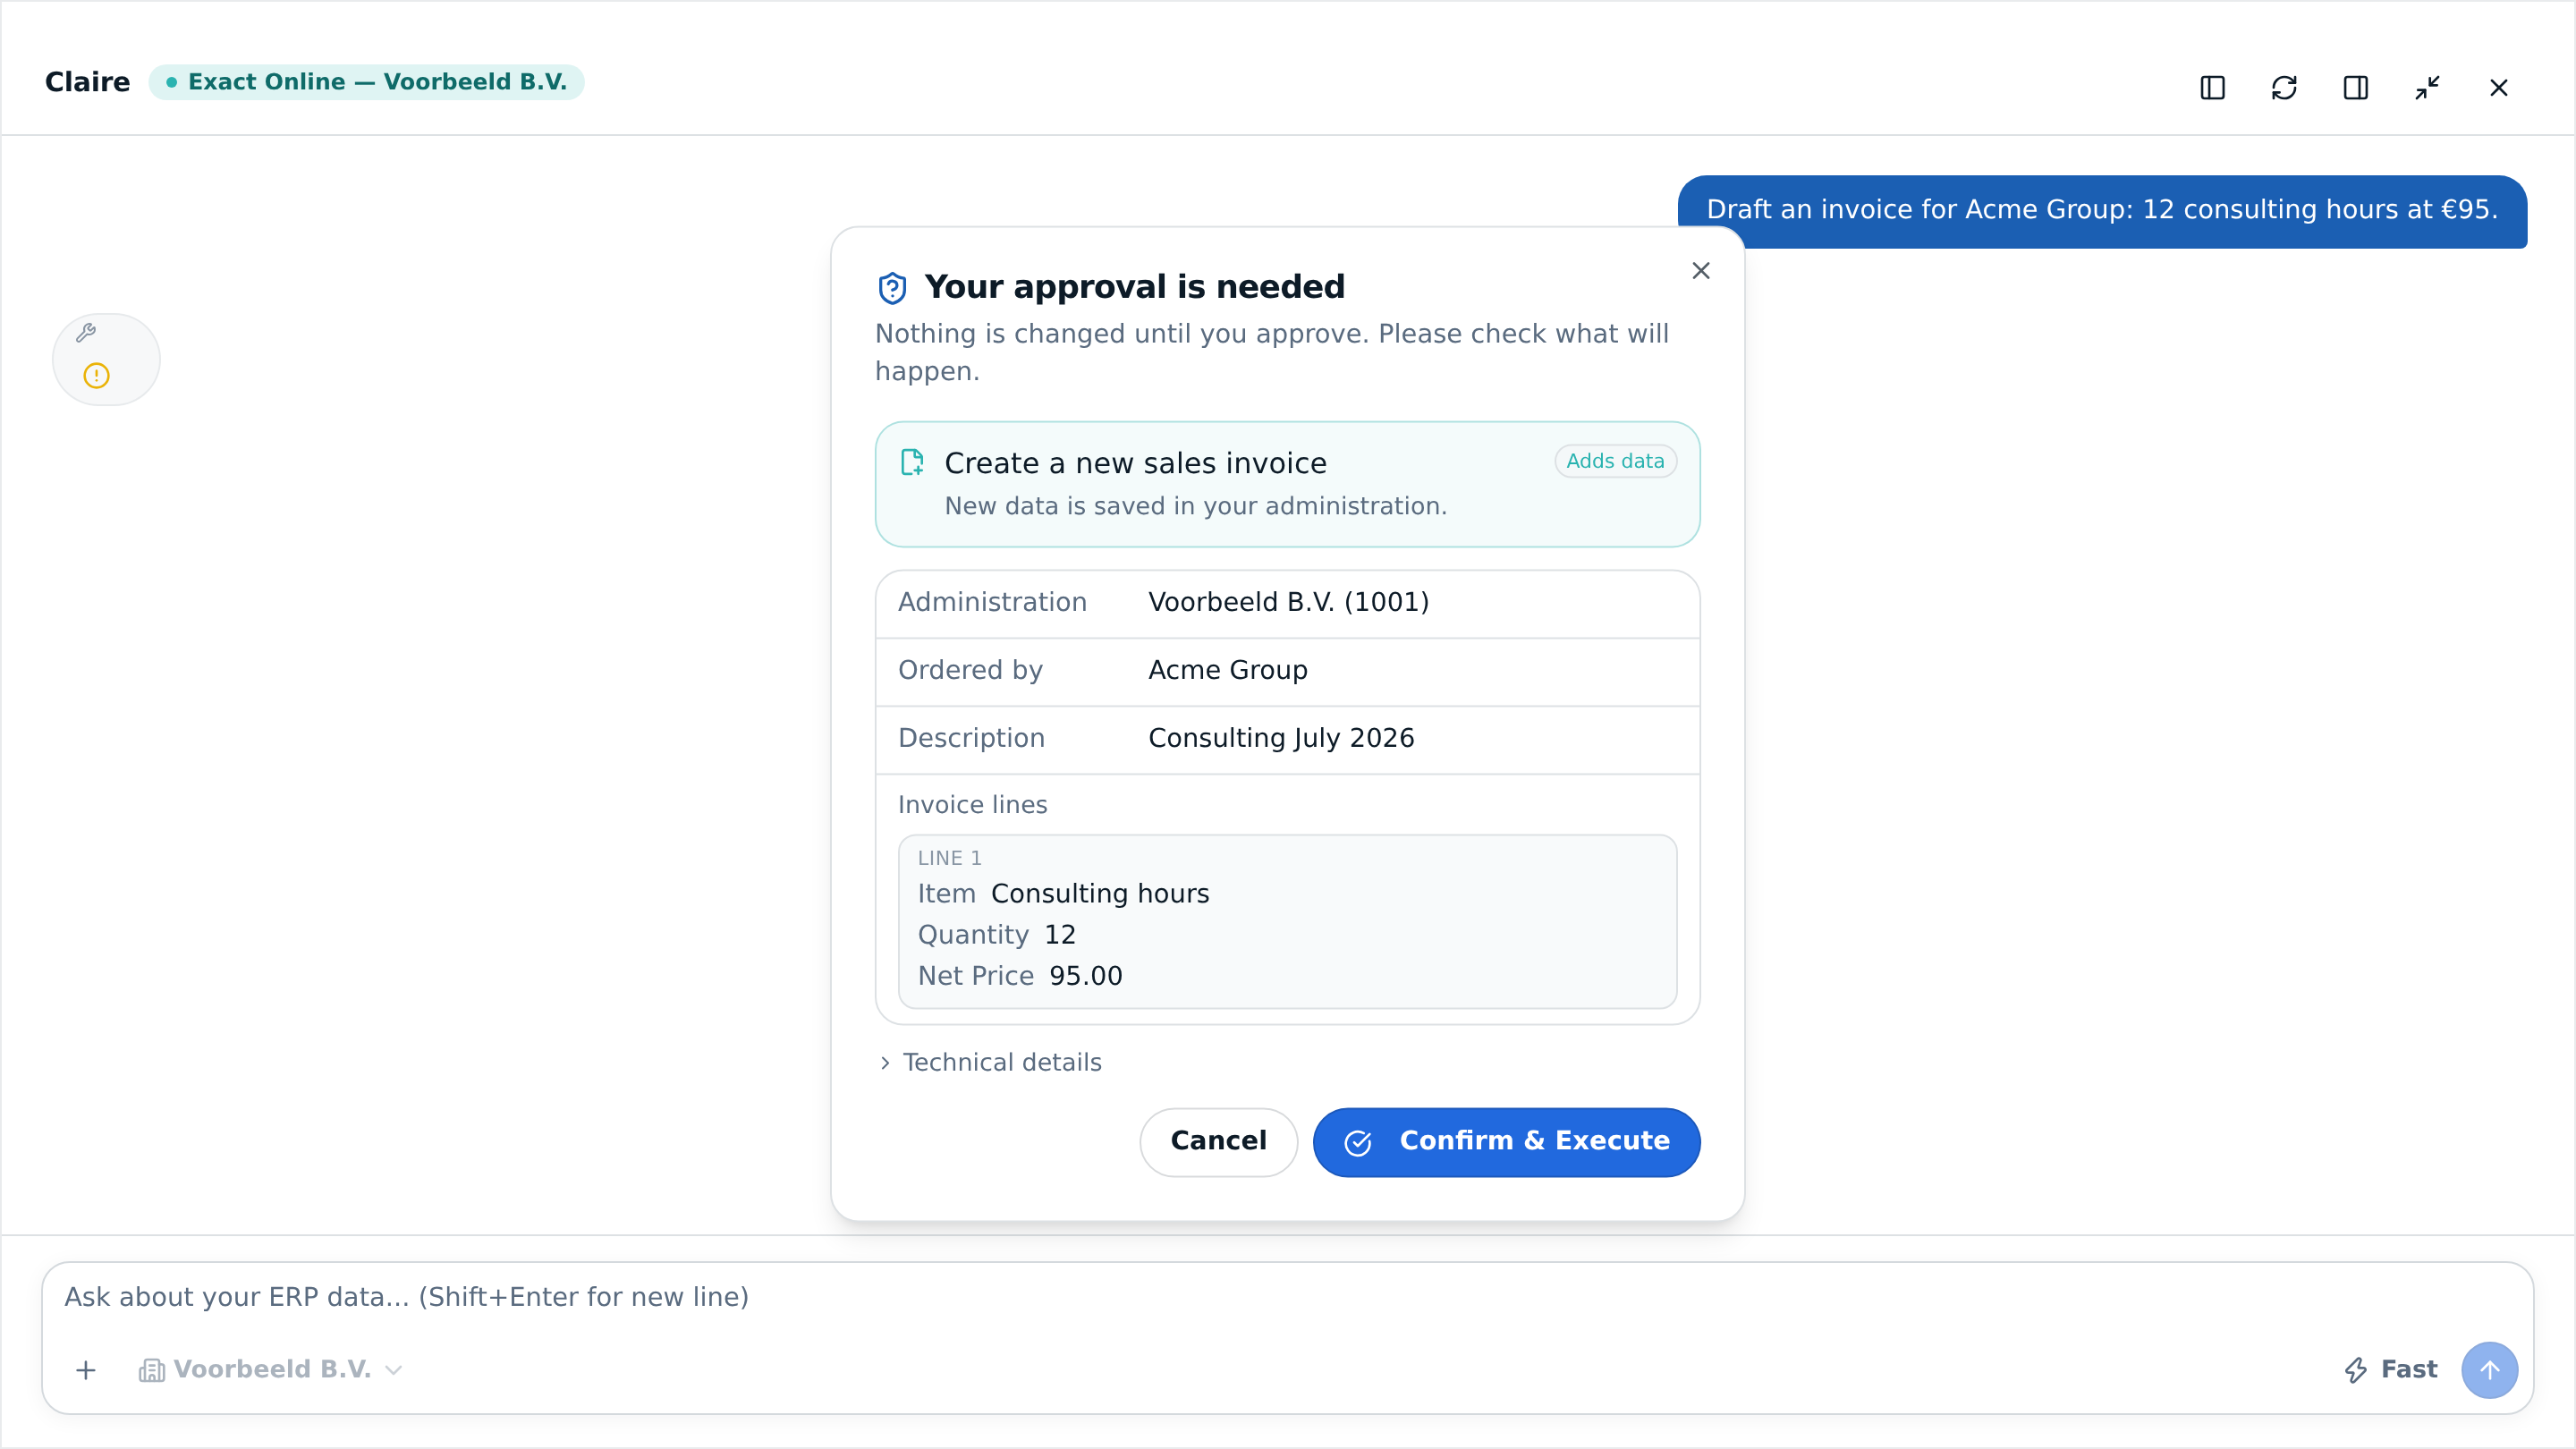
Task: Click the Acme Group ordered-by value
Action: pos(1227,670)
